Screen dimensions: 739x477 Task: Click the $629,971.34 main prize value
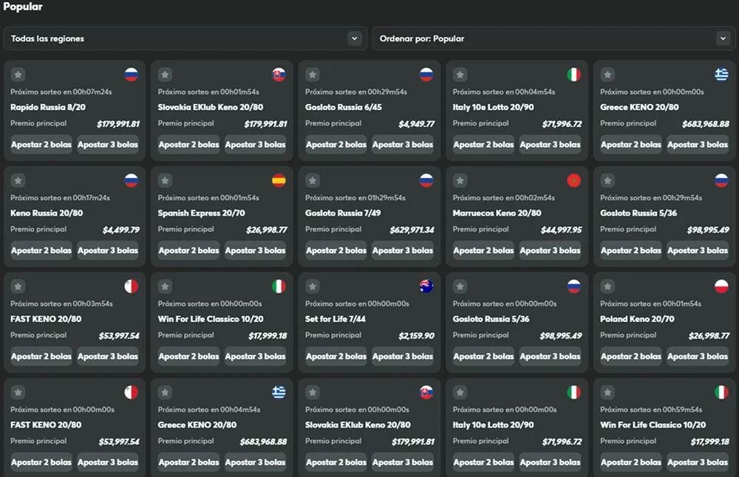(x=412, y=230)
